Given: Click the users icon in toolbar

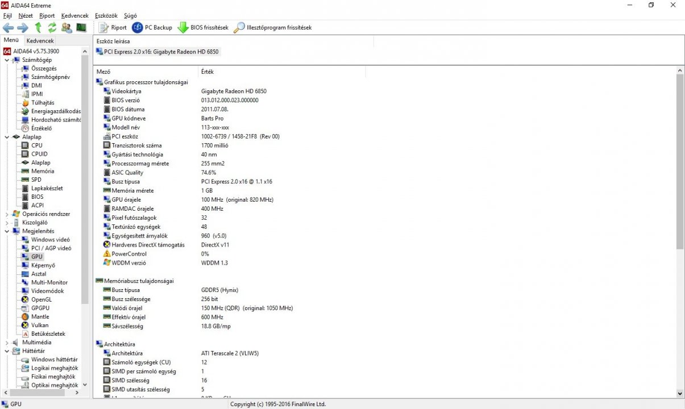Looking at the screenshot, I should click(67, 27).
